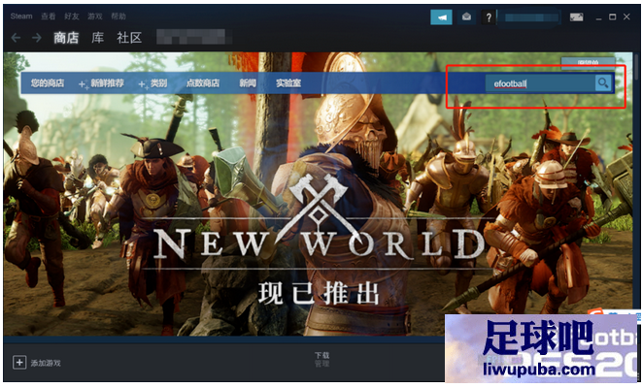Viewport: 642px width, 388px height.
Task: Maximize the Steam window
Action: (x=613, y=16)
